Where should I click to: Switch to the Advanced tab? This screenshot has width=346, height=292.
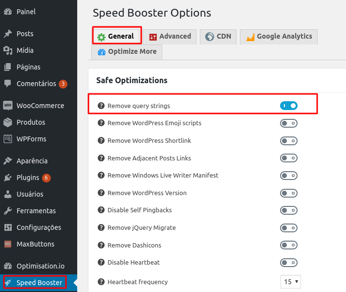(170, 37)
